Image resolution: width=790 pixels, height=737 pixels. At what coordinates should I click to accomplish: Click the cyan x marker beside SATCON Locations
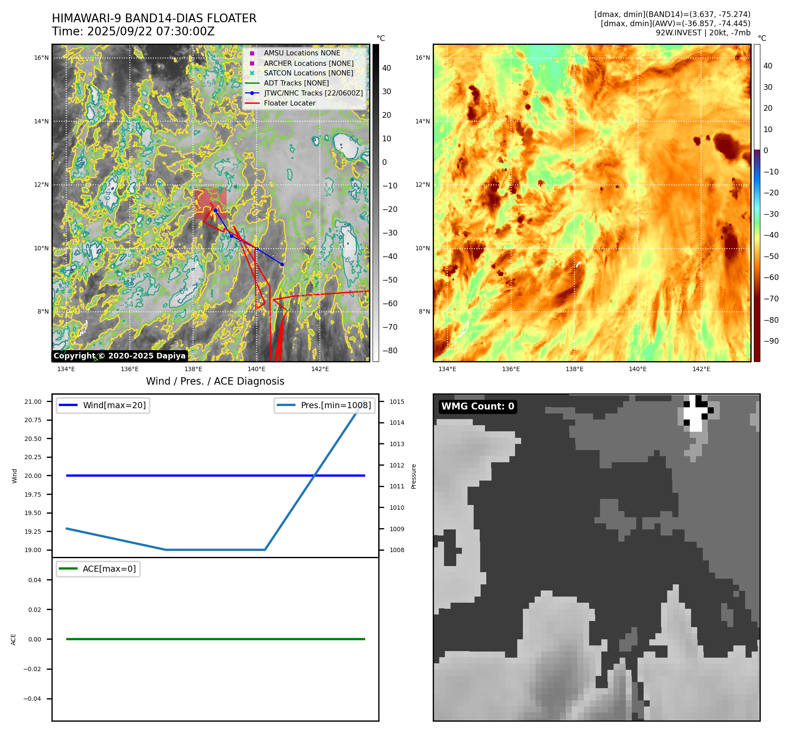point(252,73)
